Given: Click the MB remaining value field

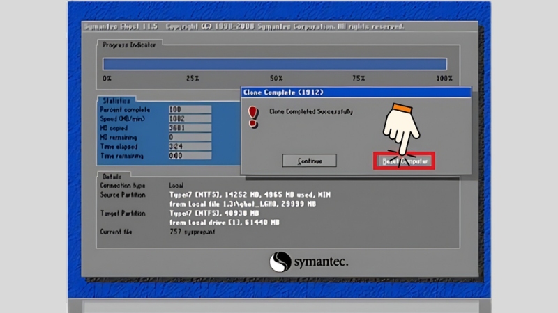Looking at the screenshot, I should coord(190,138).
